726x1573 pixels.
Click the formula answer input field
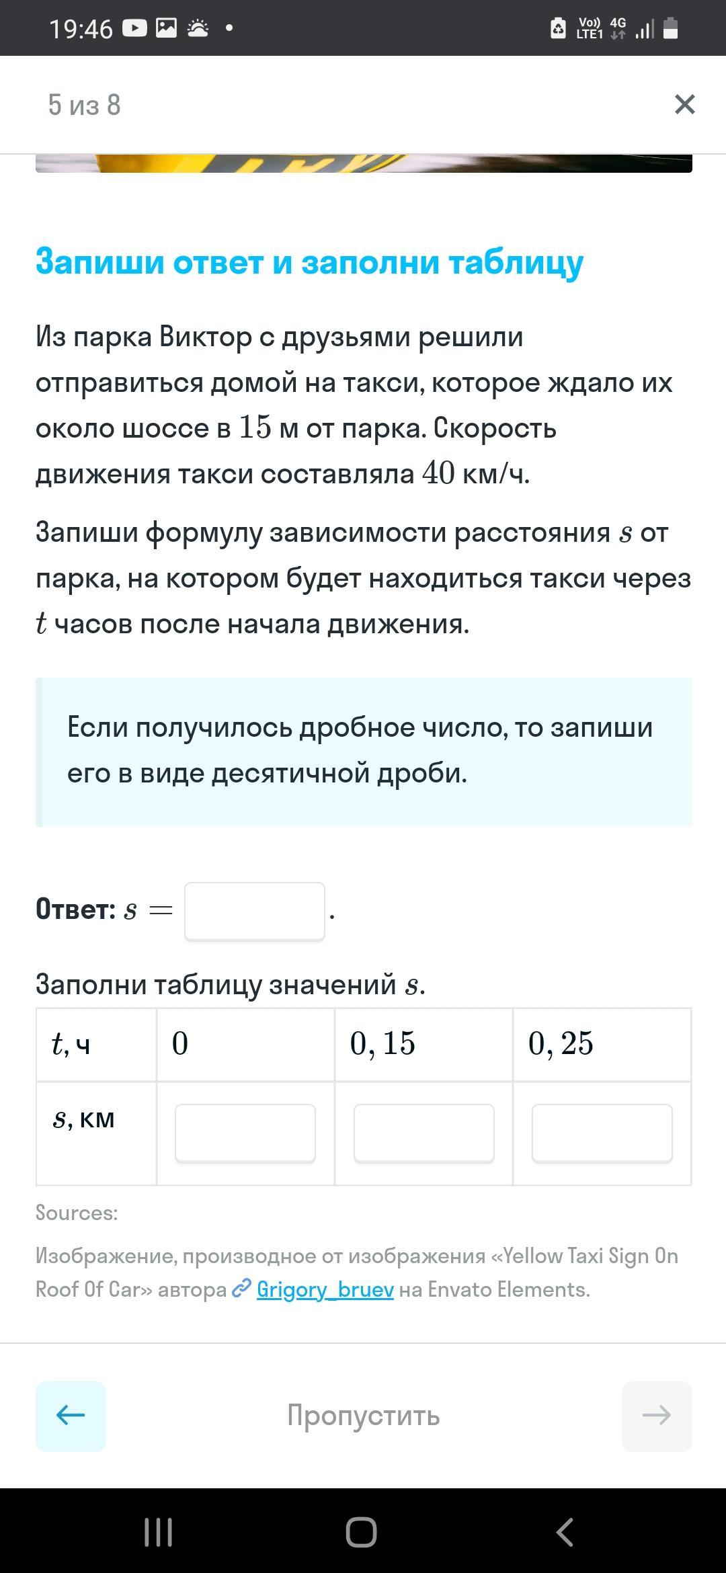(255, 911)
